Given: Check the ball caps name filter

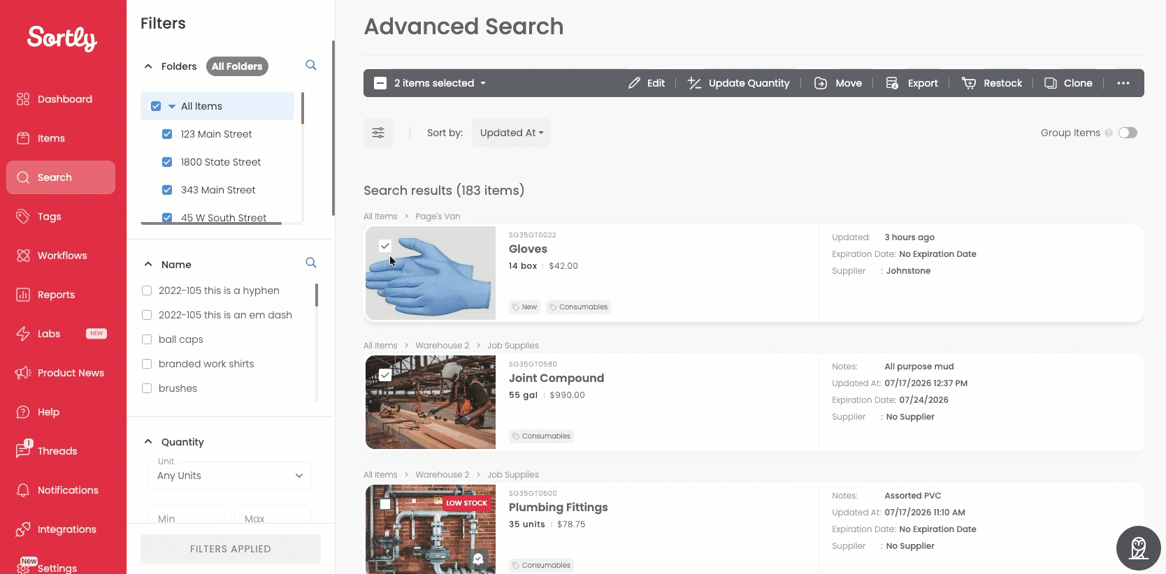Looking at the screenshot, I should click(x=147, y=339).
